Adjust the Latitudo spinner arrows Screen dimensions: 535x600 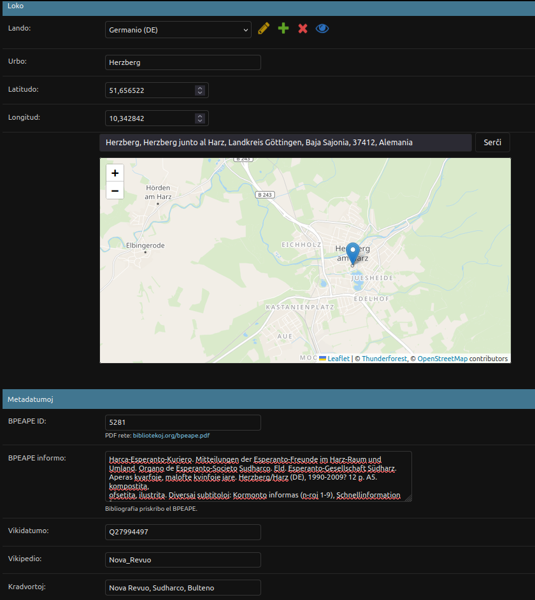click(200, 90)
